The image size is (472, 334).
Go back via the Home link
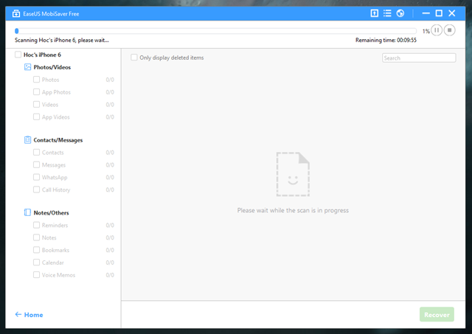point(33,315)
